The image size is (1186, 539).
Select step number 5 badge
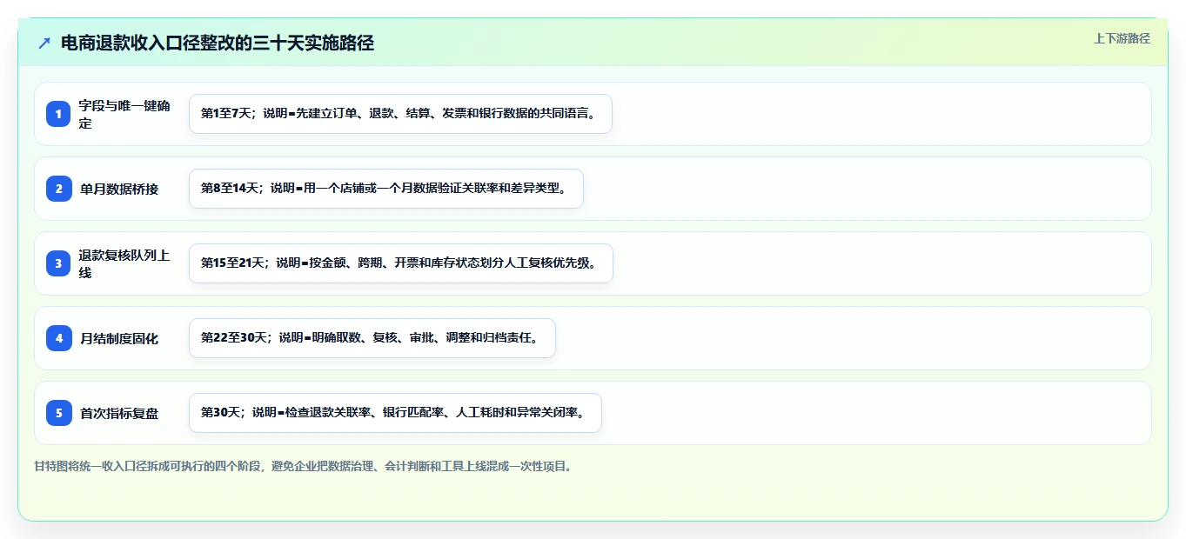tap(58, 413)
